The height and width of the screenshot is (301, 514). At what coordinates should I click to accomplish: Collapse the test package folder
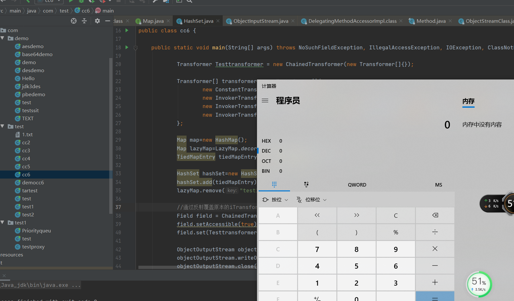(x=3, y=126)
